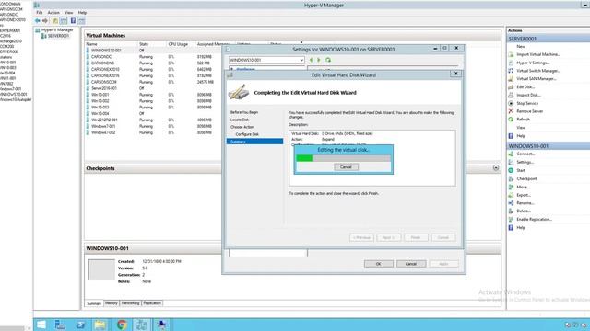Cancel the Editing virtual disk progress

point(346,167)
